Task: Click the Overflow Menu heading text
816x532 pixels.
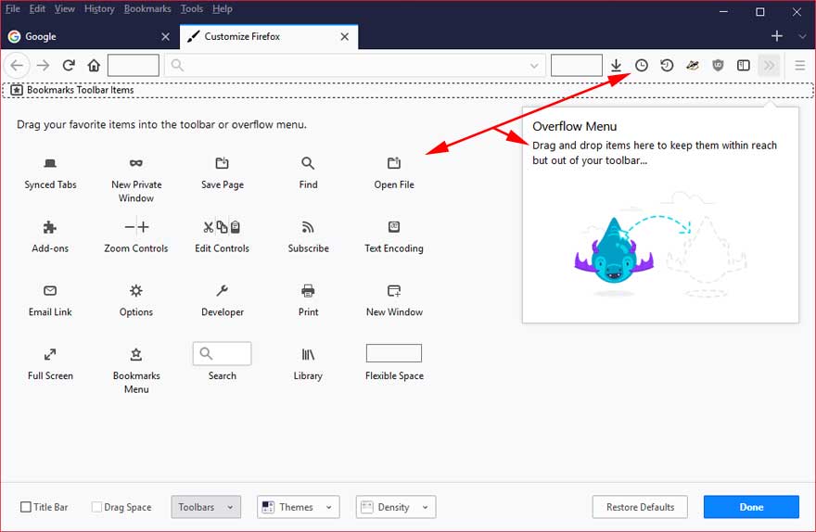Action: (x=575, y=126)
